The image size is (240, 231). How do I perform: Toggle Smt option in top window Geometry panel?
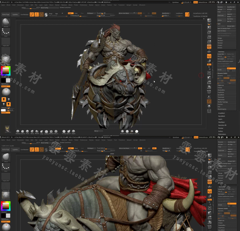[231, 68]
